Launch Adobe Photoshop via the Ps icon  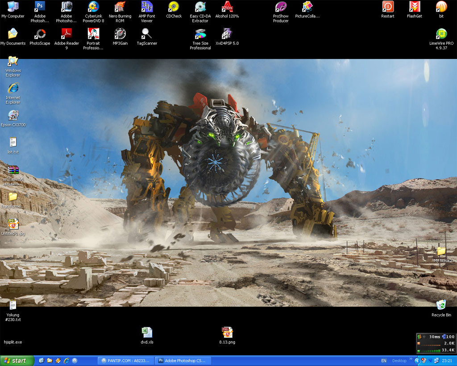click(x=40, y=12)
